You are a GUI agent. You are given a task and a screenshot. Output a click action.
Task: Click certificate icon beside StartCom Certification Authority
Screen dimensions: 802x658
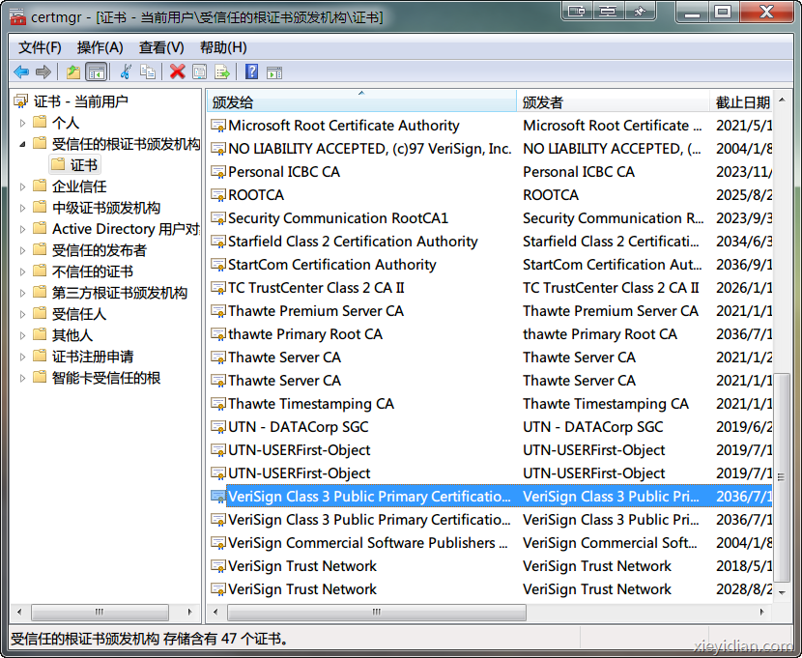pyautogui.click(x=218, y=265)
